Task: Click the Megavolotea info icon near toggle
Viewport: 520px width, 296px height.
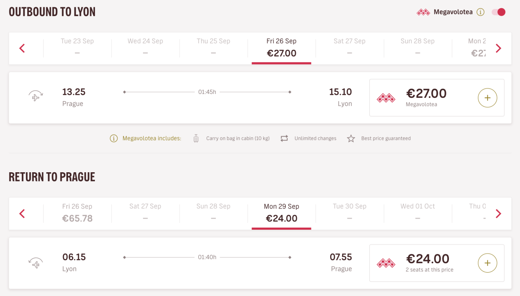Action: [x=480, y=12]
